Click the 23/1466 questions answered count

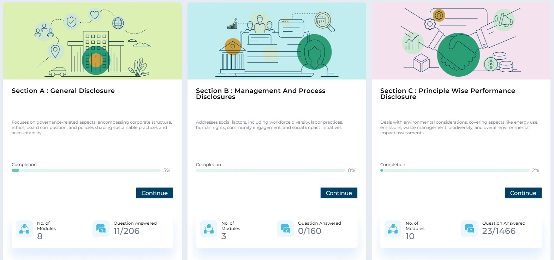click(x=499, y=231)
